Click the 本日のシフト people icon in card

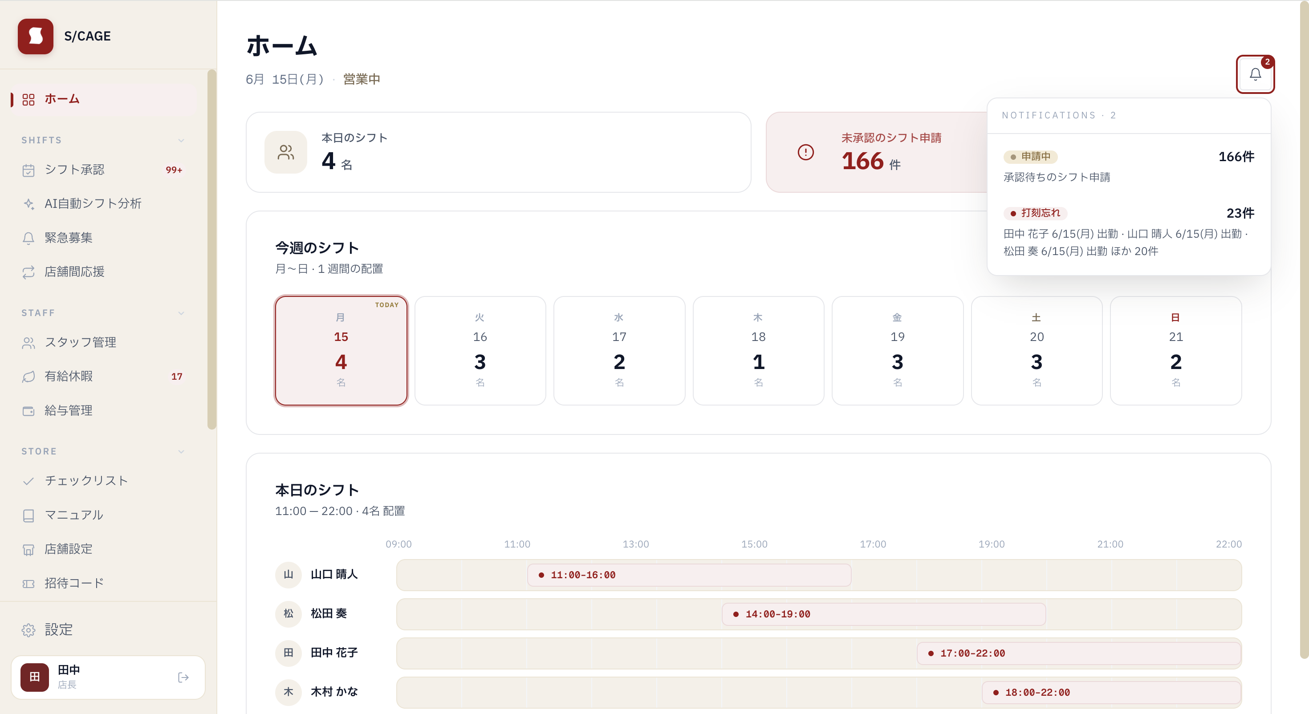pyautogui.click(x=286, y=152)
